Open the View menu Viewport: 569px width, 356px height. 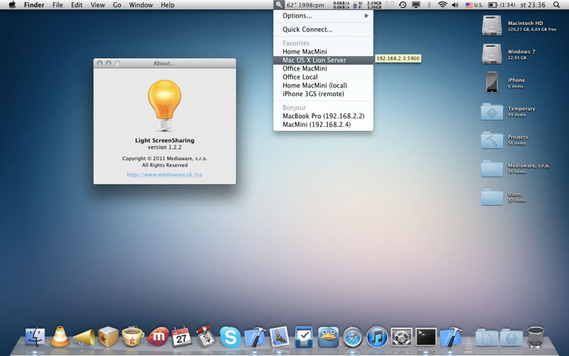(97, 5)
